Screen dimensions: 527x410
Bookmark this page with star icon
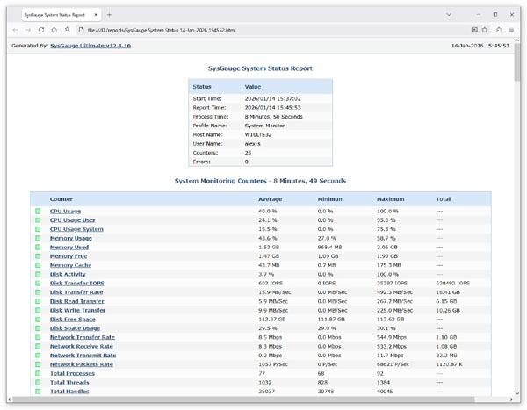tap(485, 30)
